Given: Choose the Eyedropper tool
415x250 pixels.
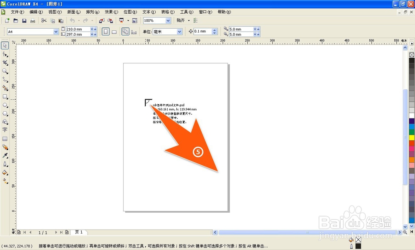Looking at the screenshot, I should click(5, 155).
